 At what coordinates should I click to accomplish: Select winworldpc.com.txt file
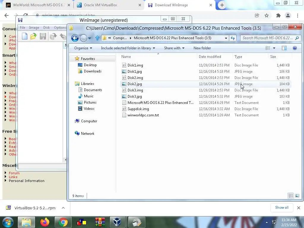[143, 115]
